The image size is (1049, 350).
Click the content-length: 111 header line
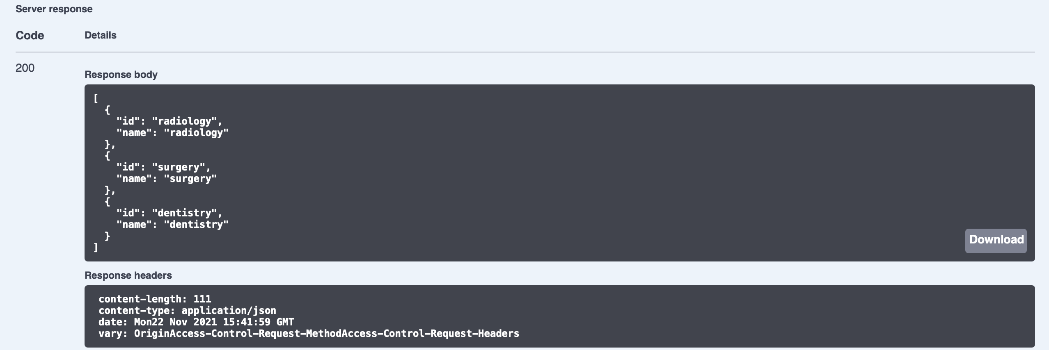coord(155,299)
